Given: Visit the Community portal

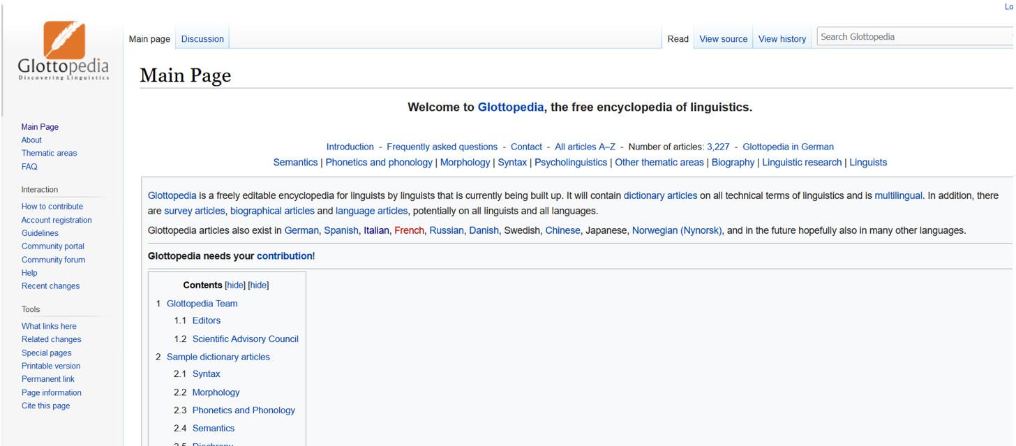Looking at the screenshot, I should click(53, 246).
